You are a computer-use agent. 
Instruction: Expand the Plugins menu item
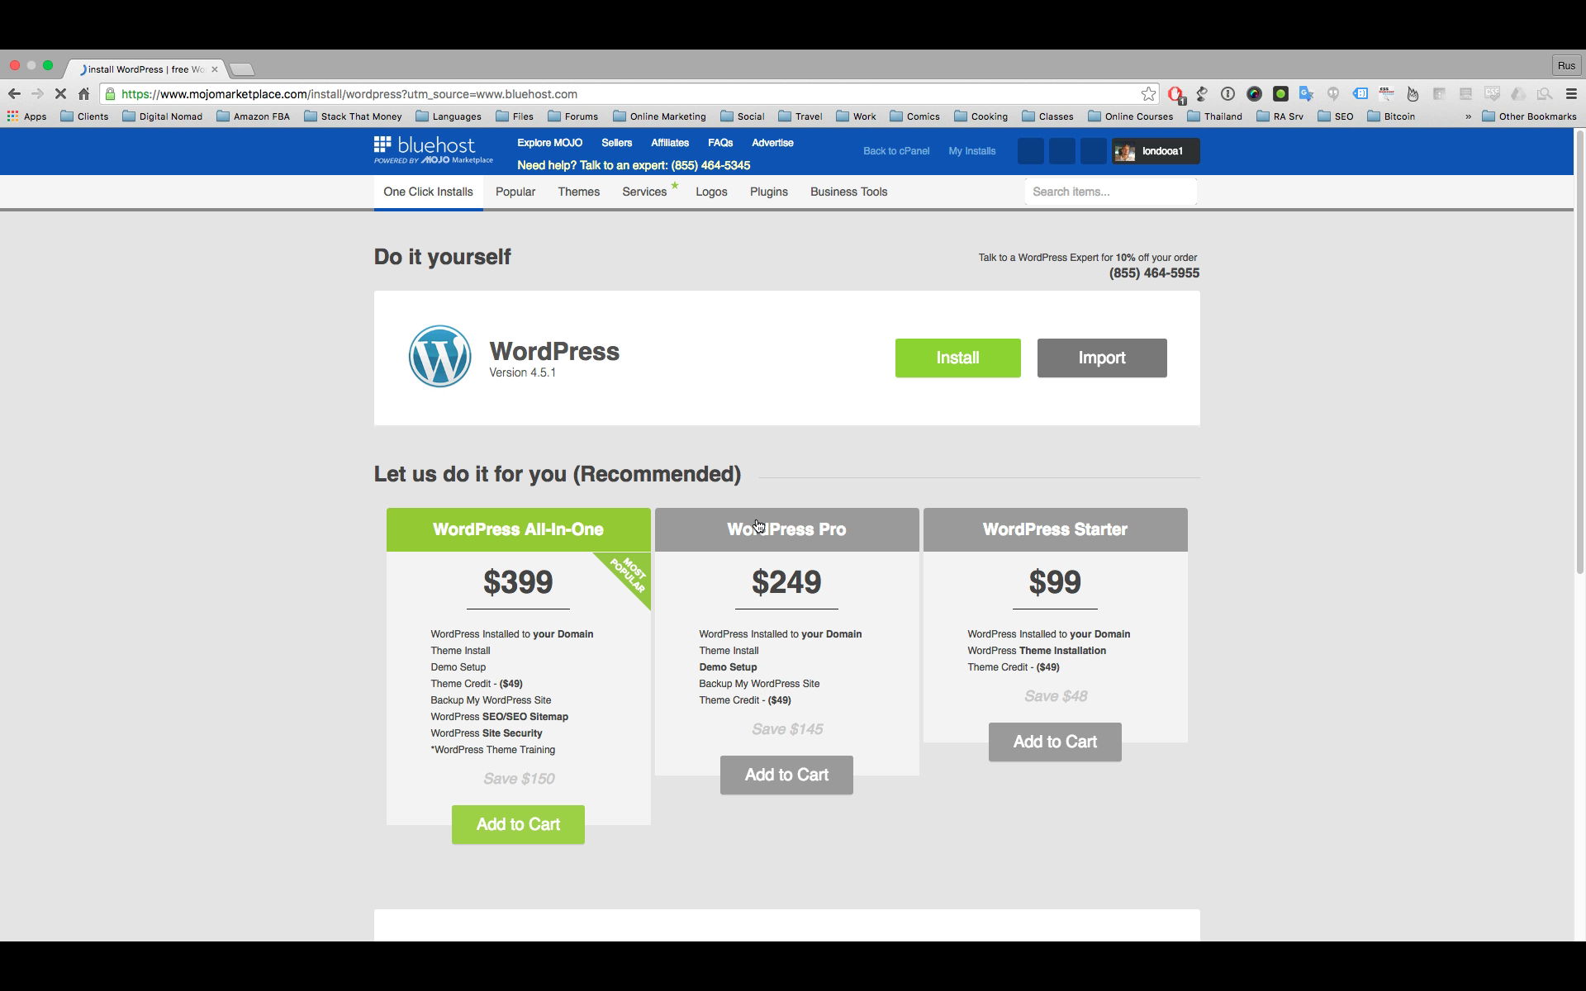click(768, 191)
